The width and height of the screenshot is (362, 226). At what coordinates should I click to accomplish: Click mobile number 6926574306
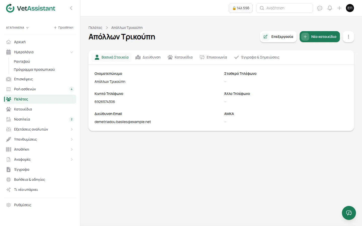pos(105,102)
